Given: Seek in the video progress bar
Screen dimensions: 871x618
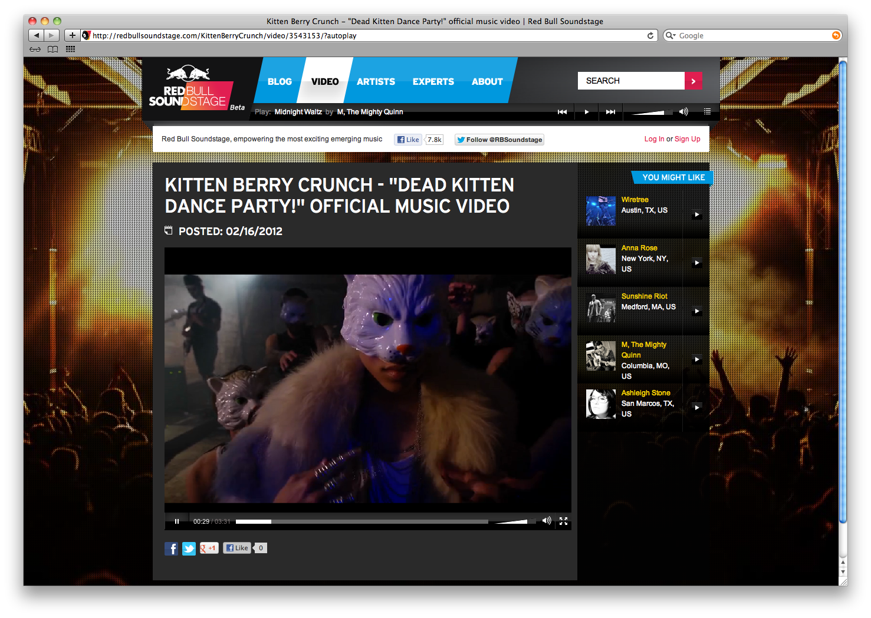Looking at the screenshot, I should 362,521.
